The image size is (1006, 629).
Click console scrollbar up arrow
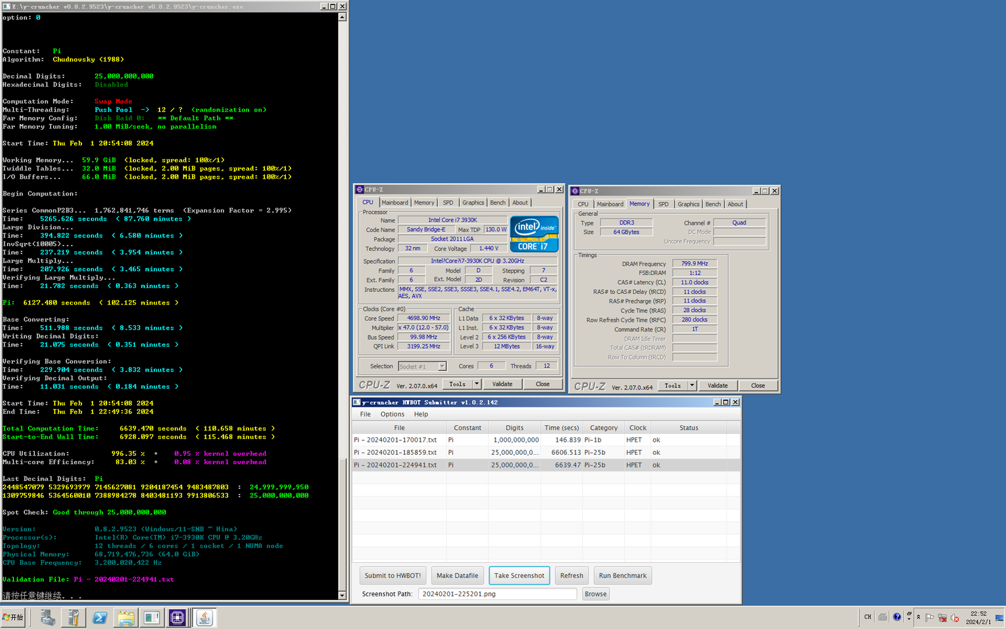coord(342,17)
